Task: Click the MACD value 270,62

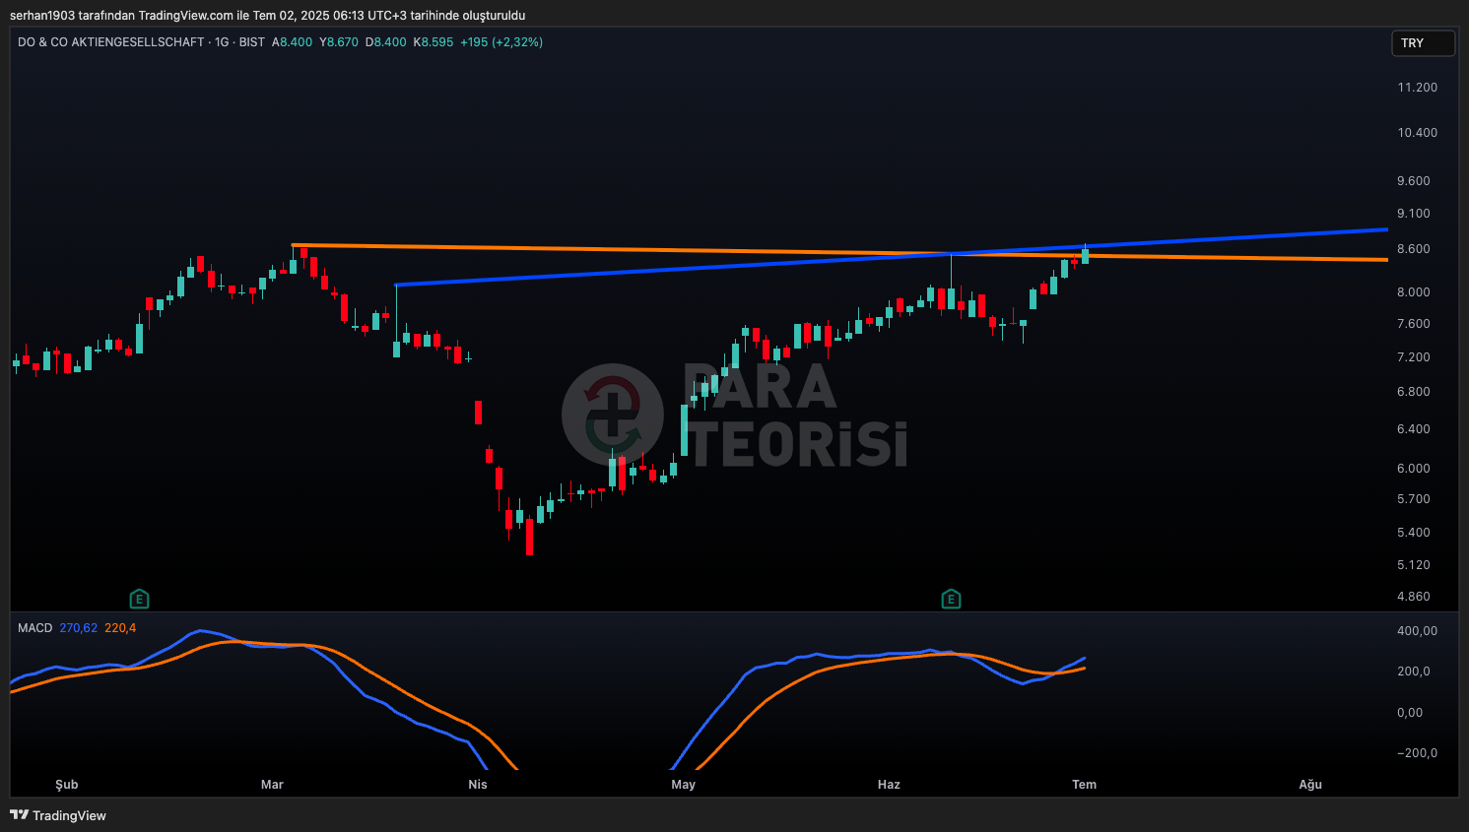Action: [79, 628]
